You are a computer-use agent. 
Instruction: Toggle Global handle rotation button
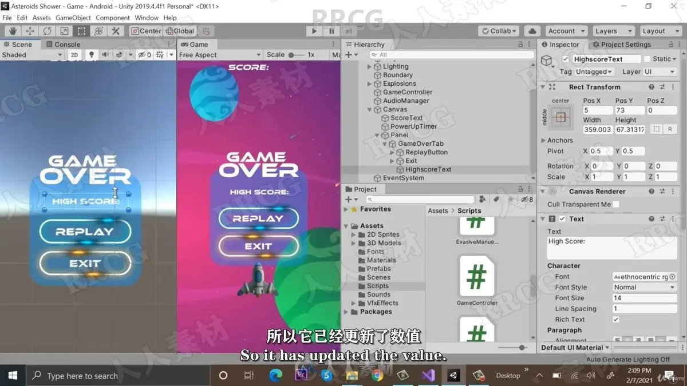click(180, 31)
